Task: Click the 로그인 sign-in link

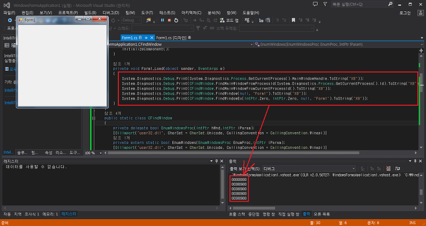Action: tap(405, 13)
